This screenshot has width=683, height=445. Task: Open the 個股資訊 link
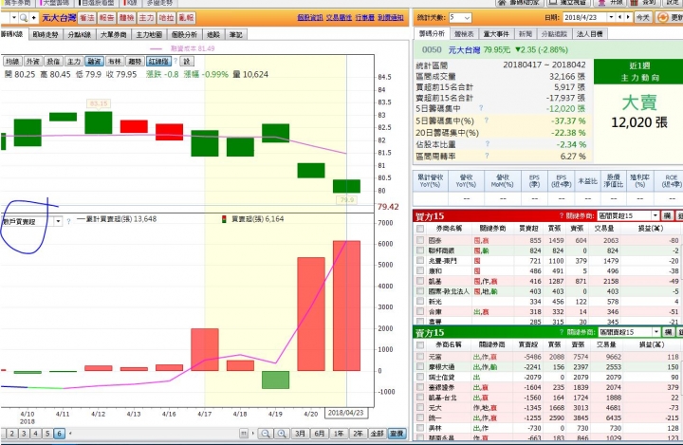pos(310,17)
